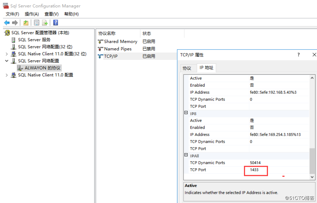Select the Named Pipes protocol row
The width and height of the screenshot is (317, 203).
pyautogui.click(x=118, y=49)
